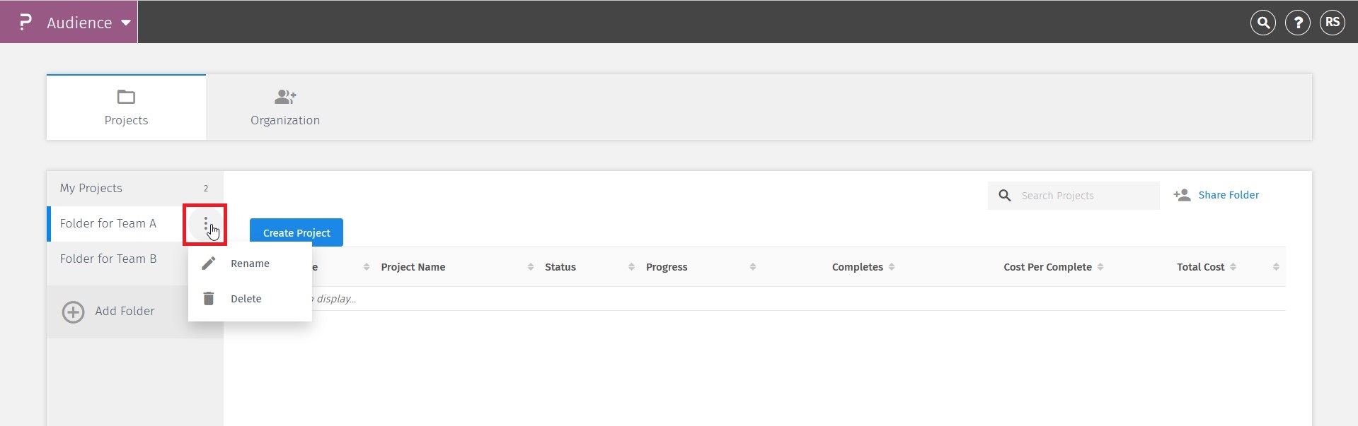Click the Delete trash icon
The image size is (1358, 426).
[x=207, y=298]
